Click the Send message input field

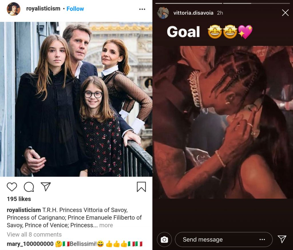[x=217, y=239]
